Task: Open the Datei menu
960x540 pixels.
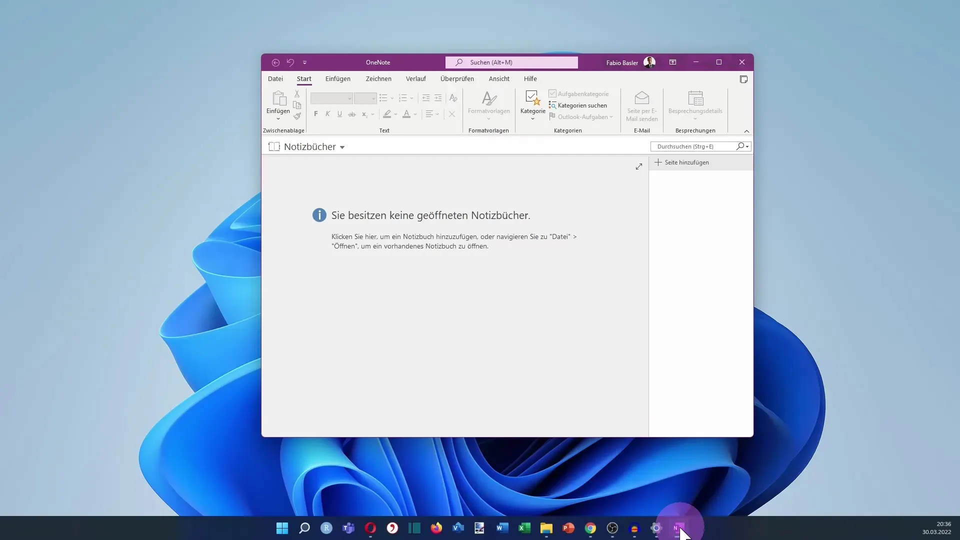Action: (x=275, y=79)
